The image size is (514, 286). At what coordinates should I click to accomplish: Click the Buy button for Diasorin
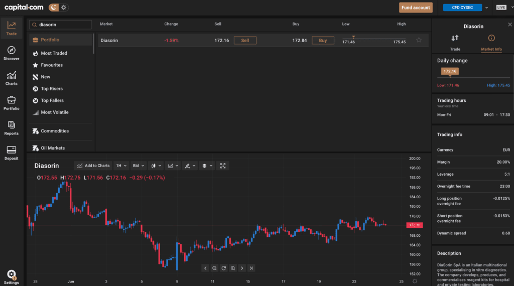323,40
